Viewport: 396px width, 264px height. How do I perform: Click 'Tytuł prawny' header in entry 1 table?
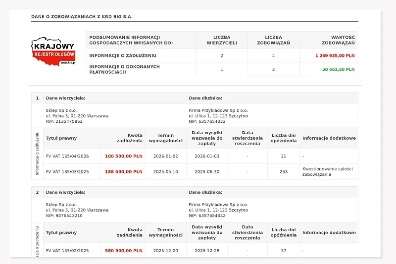point(61,138)
